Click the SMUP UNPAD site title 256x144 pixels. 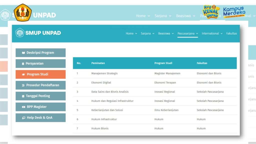pos(43,33)
